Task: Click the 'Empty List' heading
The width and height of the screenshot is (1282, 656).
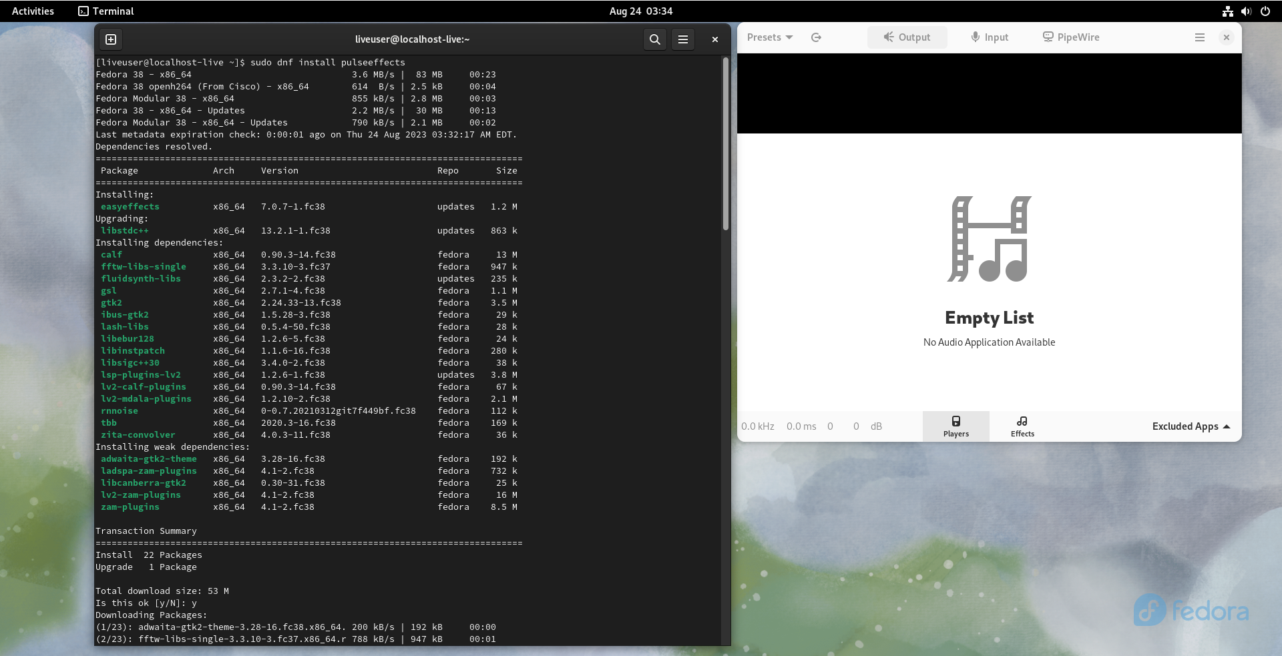Action: [x=990, y=318]
